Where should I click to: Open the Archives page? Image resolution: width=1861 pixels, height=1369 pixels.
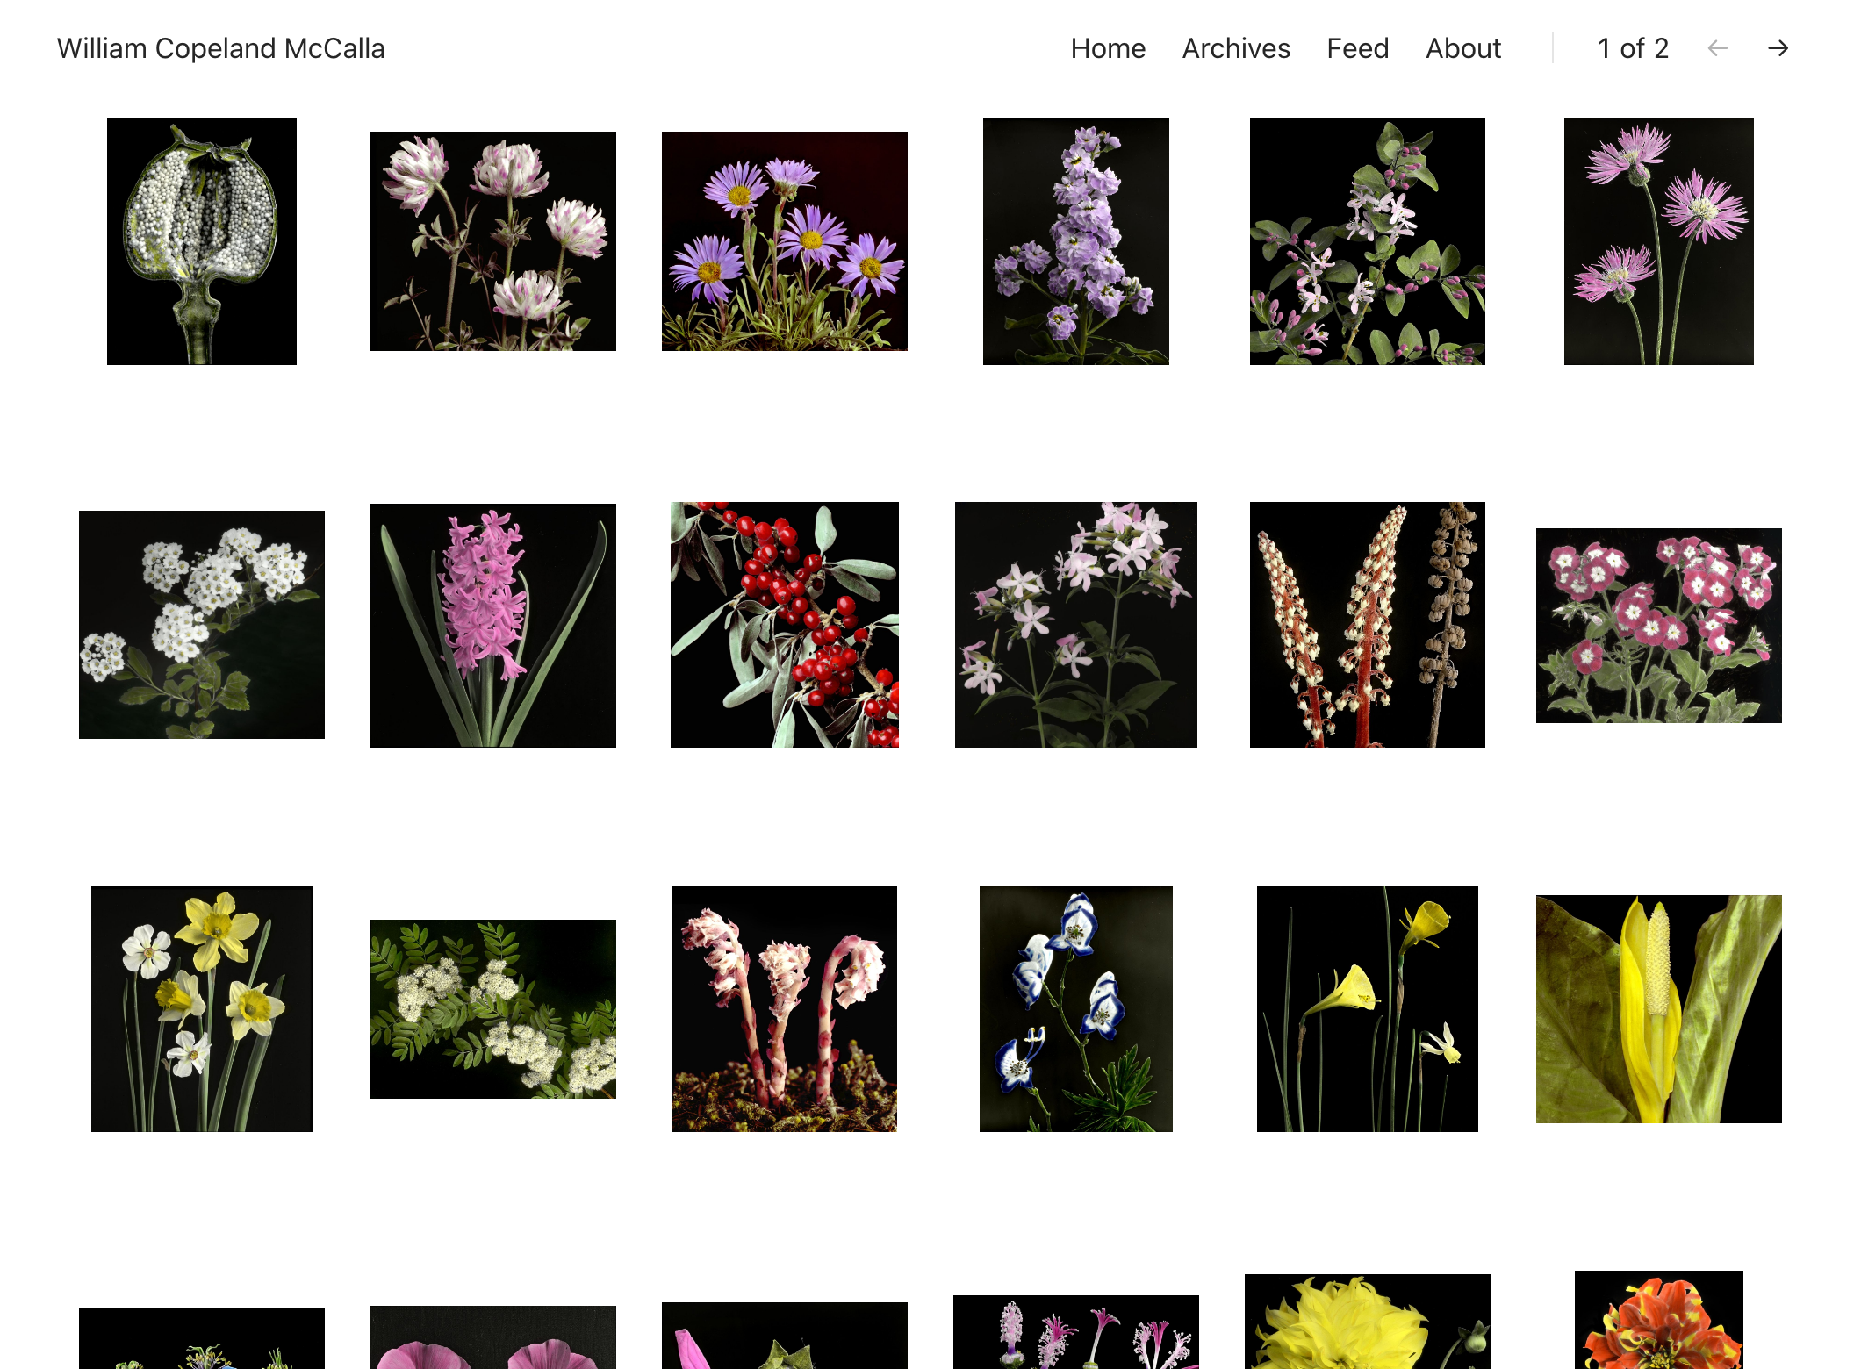click(x=1236, y=48)
